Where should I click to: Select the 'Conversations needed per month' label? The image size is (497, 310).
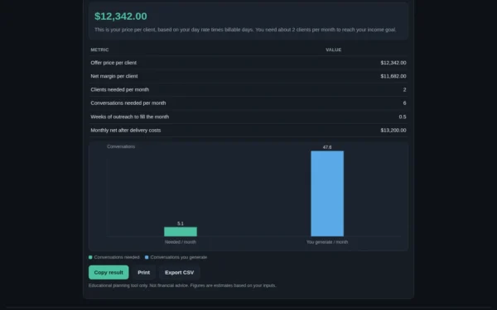pos(128,103)
